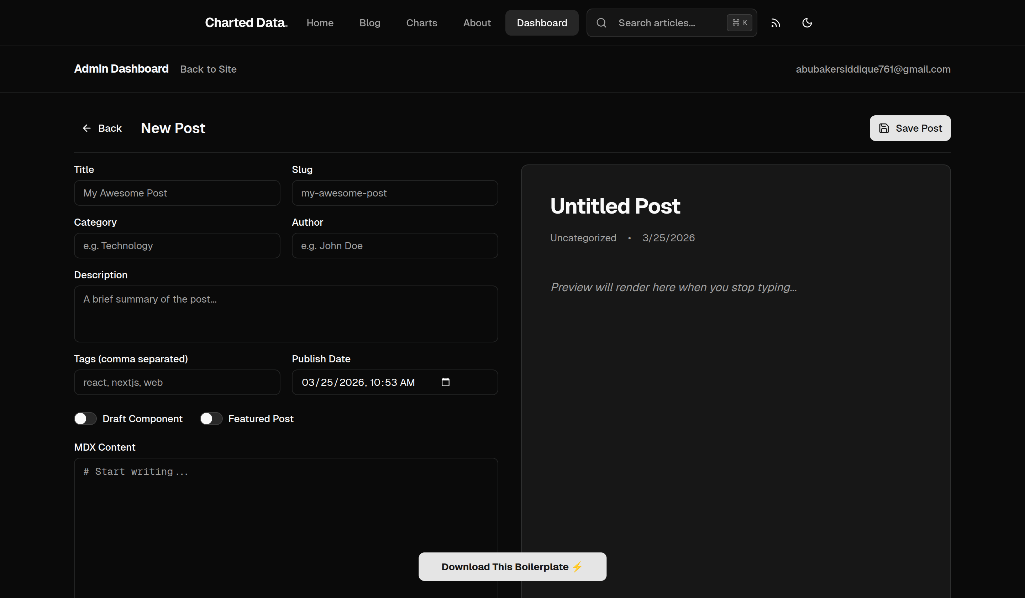1025x598 pixels.
Task: Open the Publish Date calendar picker
Action: click(445, 382)
